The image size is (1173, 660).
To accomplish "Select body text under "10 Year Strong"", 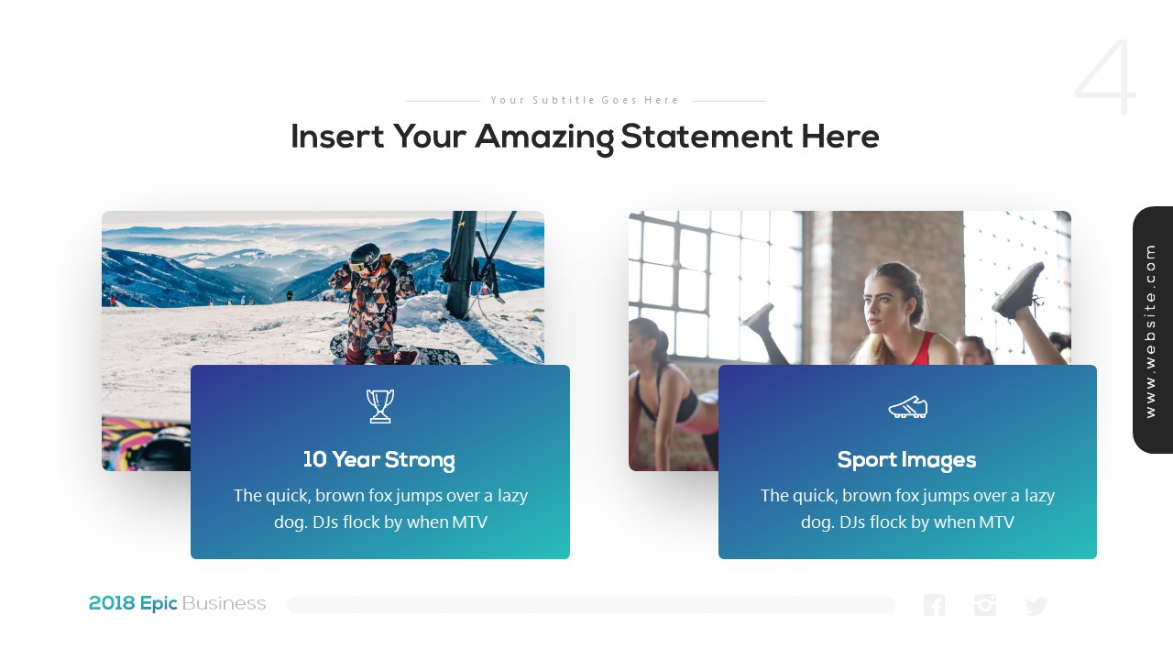I will (380, 509).
